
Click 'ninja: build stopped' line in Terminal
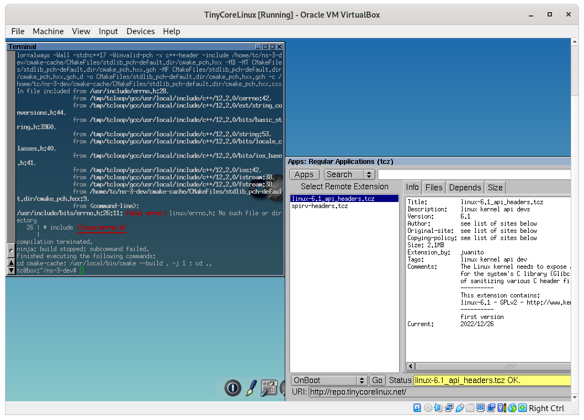pyautogui.click(x=83, y=249)
